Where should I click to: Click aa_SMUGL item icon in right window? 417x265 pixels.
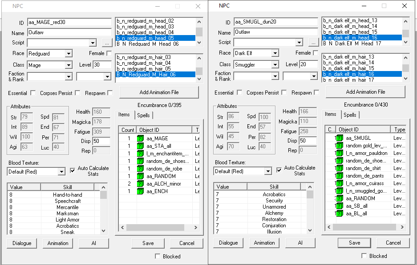click(x=340, y=138)
